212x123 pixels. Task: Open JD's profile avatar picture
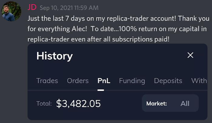pos(11,11)
